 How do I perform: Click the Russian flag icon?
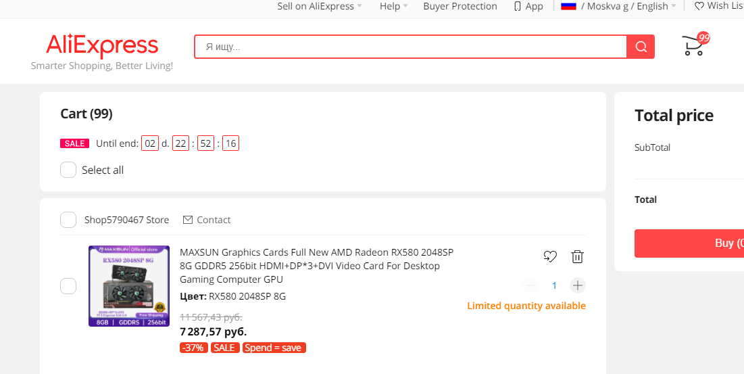pyautogui.click(x=568, y=6)
